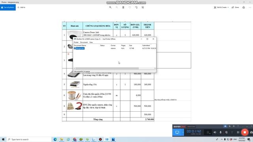The image size is (253, 142).
Task: Click scroll left arrow in print queue
Action: 74,68
